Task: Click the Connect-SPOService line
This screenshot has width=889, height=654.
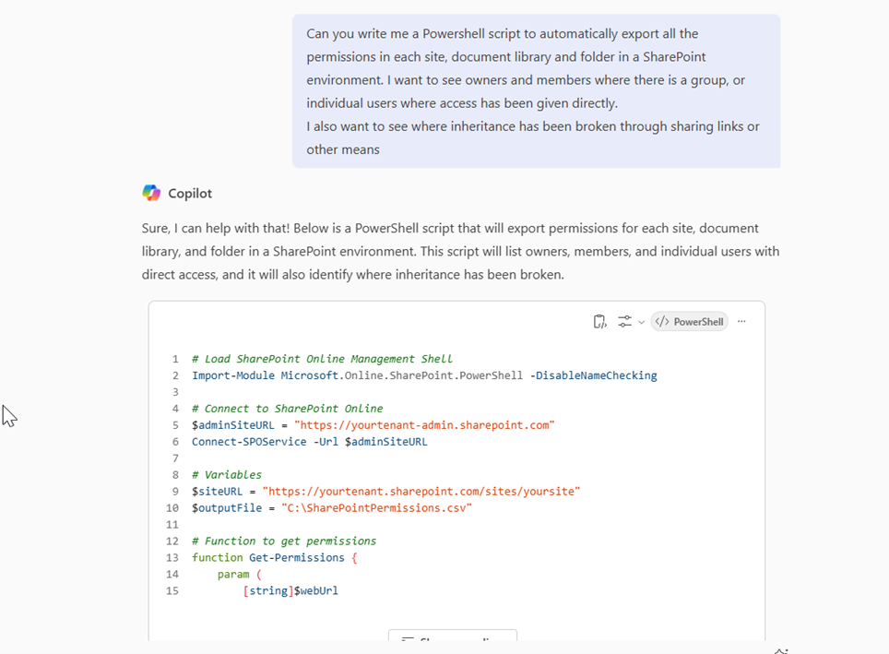Action: (x=309, y=442)
